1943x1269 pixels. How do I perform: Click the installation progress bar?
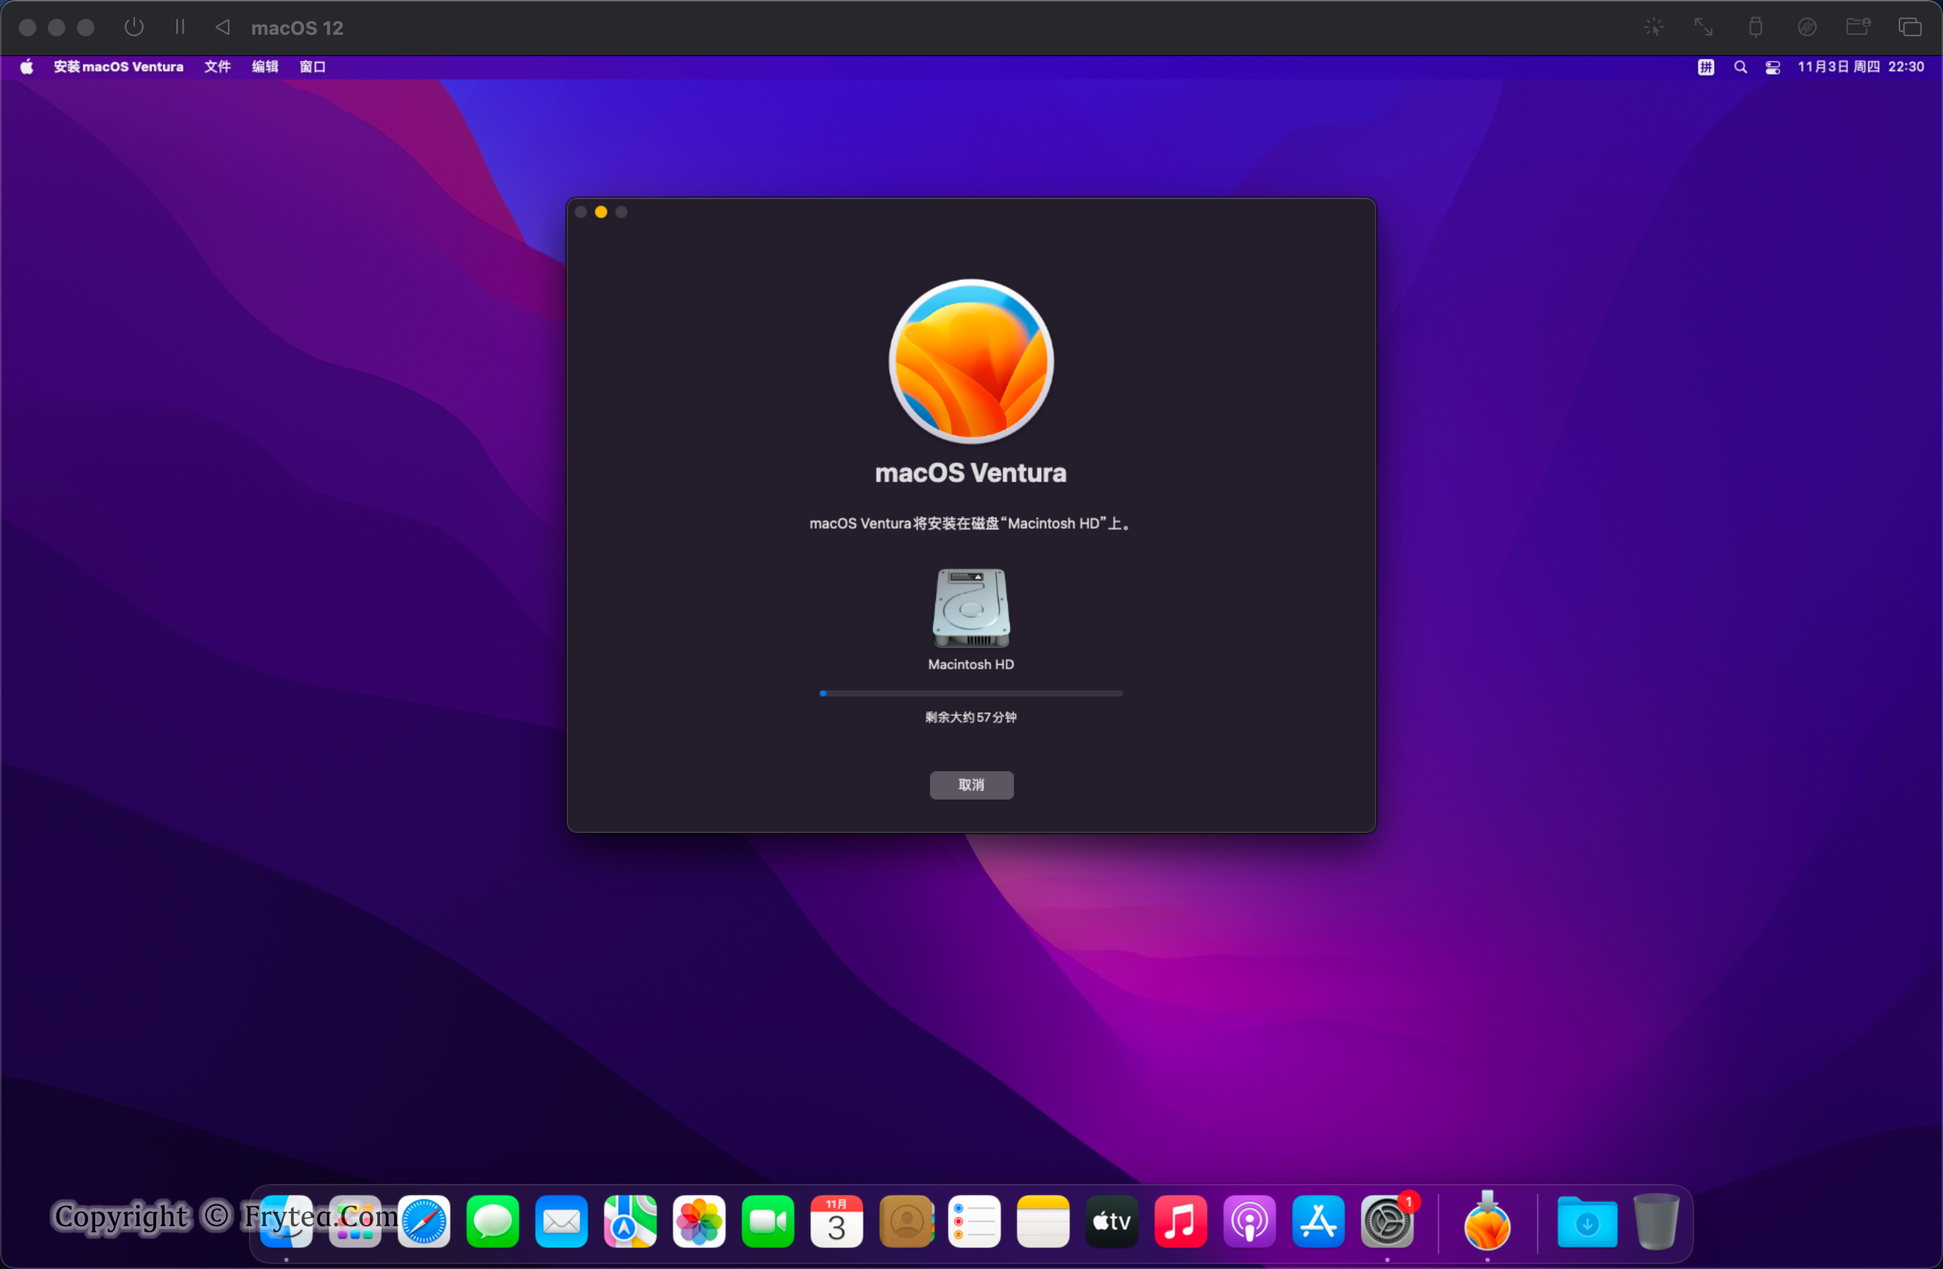[x=971, y=693]
